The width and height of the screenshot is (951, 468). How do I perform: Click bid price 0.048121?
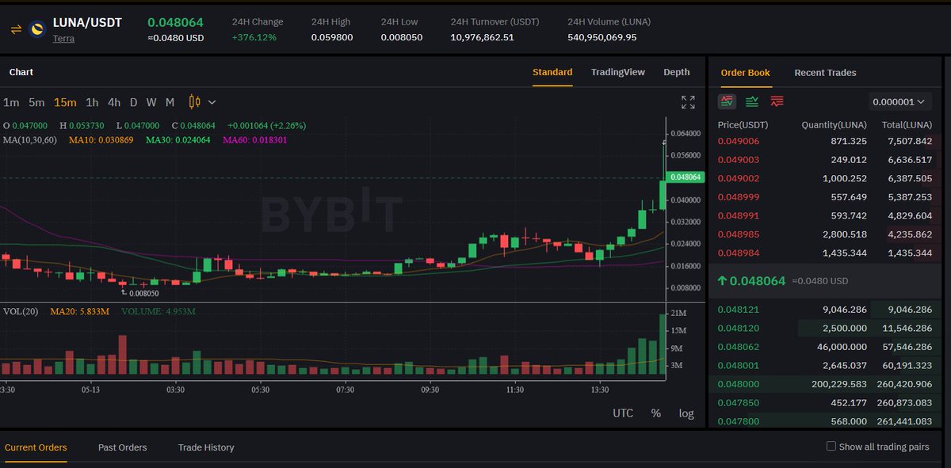(x=738, y=310)
